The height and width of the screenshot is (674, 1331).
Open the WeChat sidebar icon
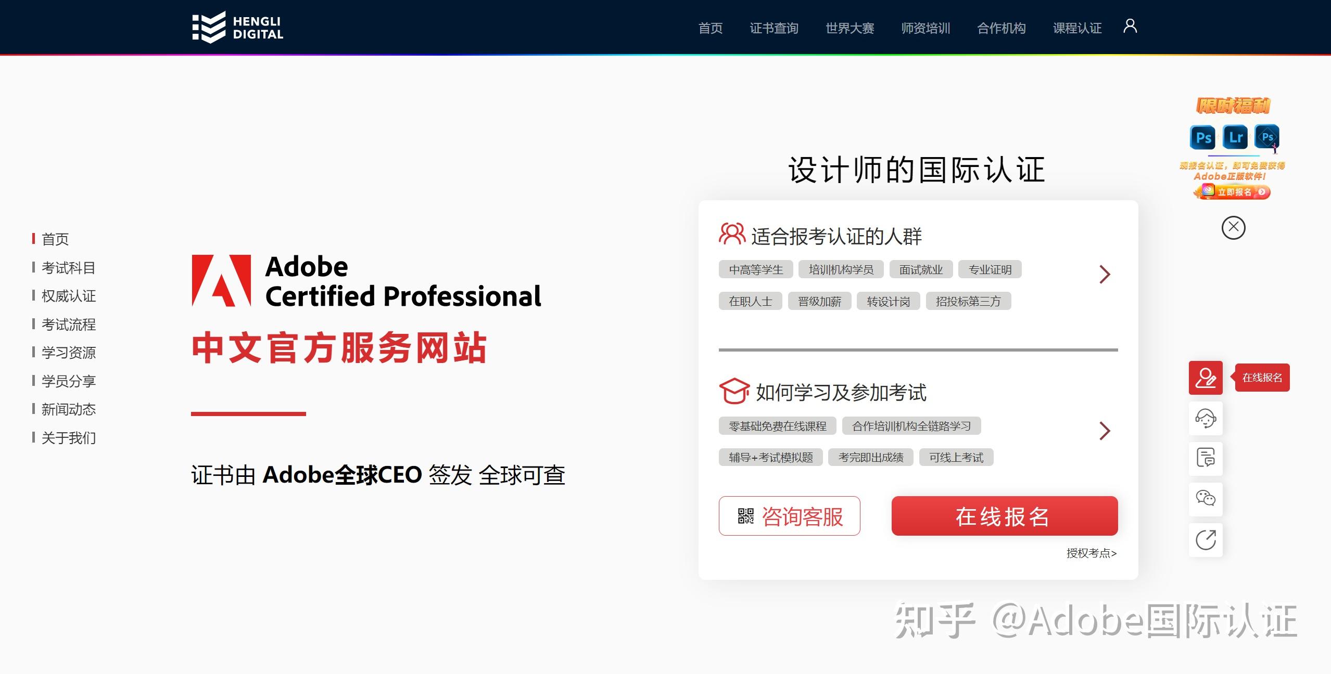(1205, 499)
